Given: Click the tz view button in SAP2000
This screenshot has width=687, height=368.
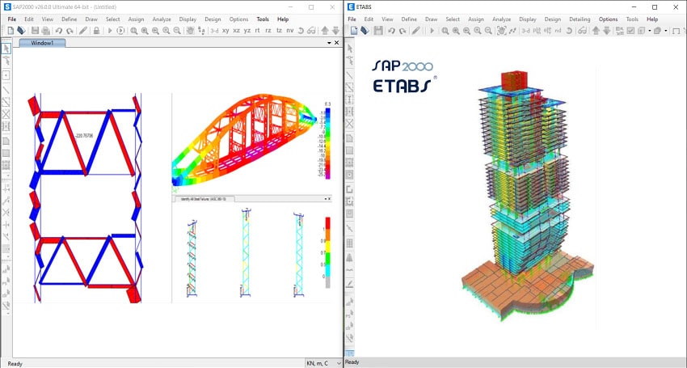Looking at the screenshot, I should click(x=279, y=31).
